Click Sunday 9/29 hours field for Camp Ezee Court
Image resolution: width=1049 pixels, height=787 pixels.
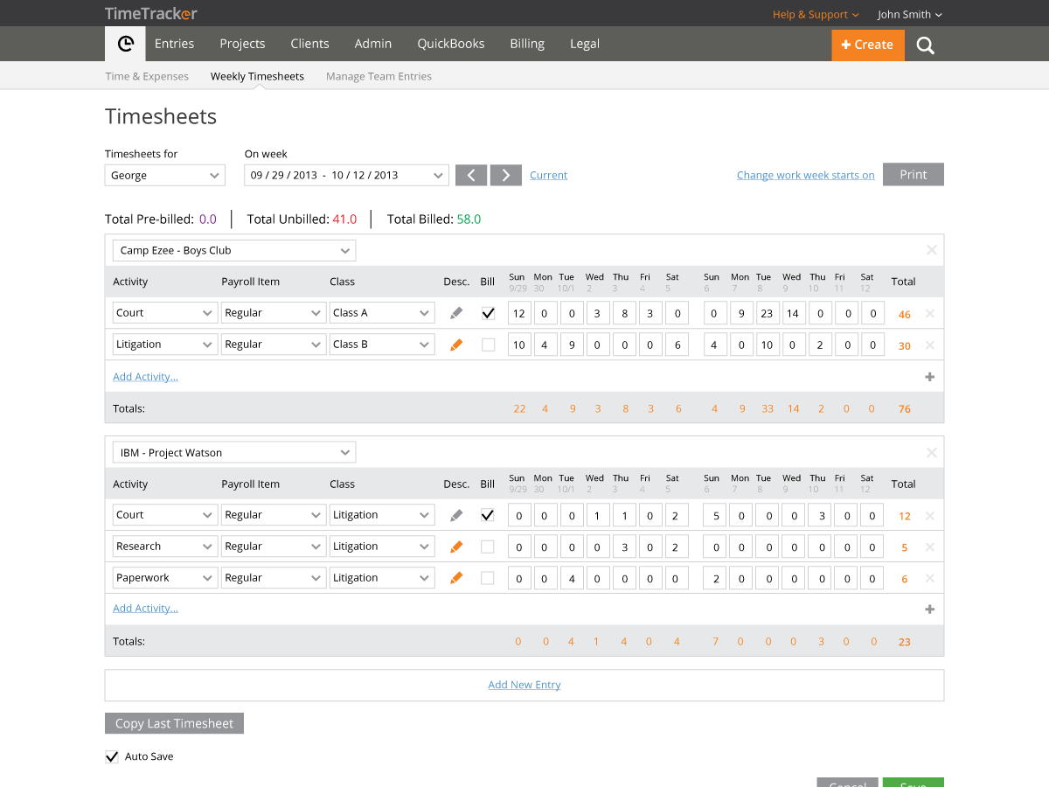pos(519,313)
